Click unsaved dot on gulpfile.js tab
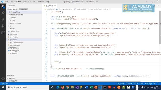The image size is (161, 90). click(55, 6)
